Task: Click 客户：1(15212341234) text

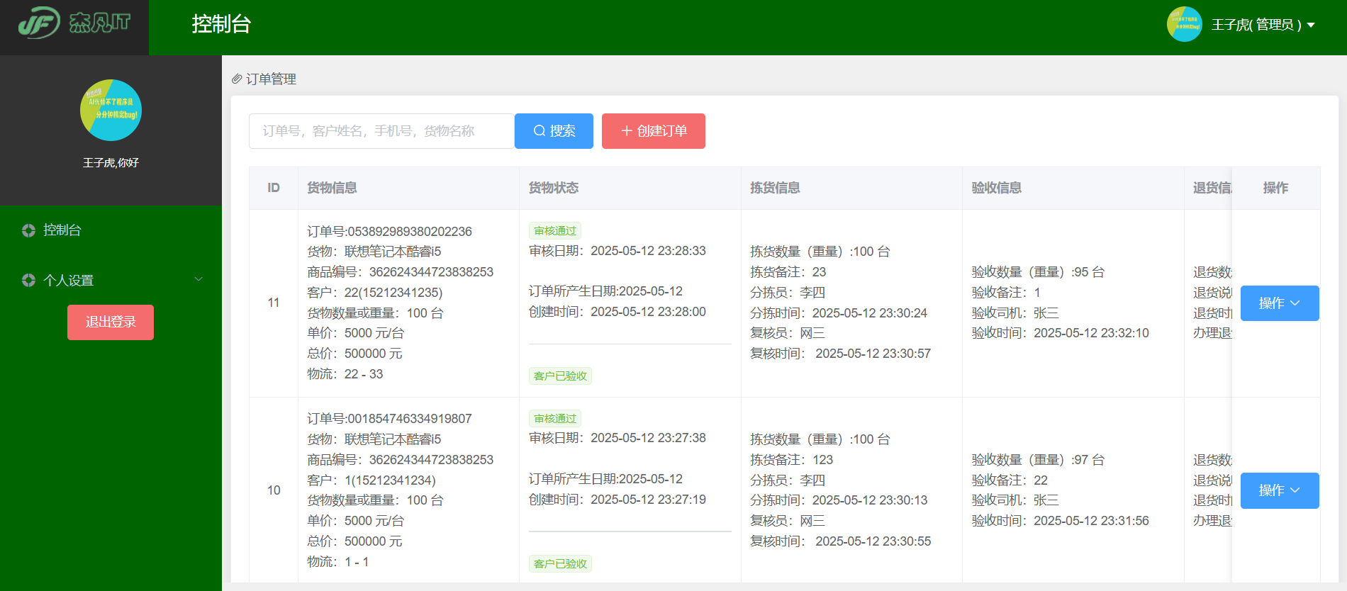Action: click(371, 480)
